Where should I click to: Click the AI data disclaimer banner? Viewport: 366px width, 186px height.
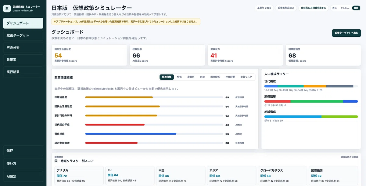(x=126, y=22)
